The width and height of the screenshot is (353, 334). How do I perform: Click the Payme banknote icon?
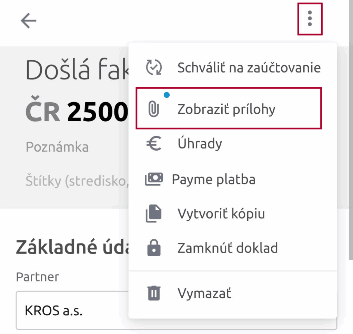(x=154, y=180)
